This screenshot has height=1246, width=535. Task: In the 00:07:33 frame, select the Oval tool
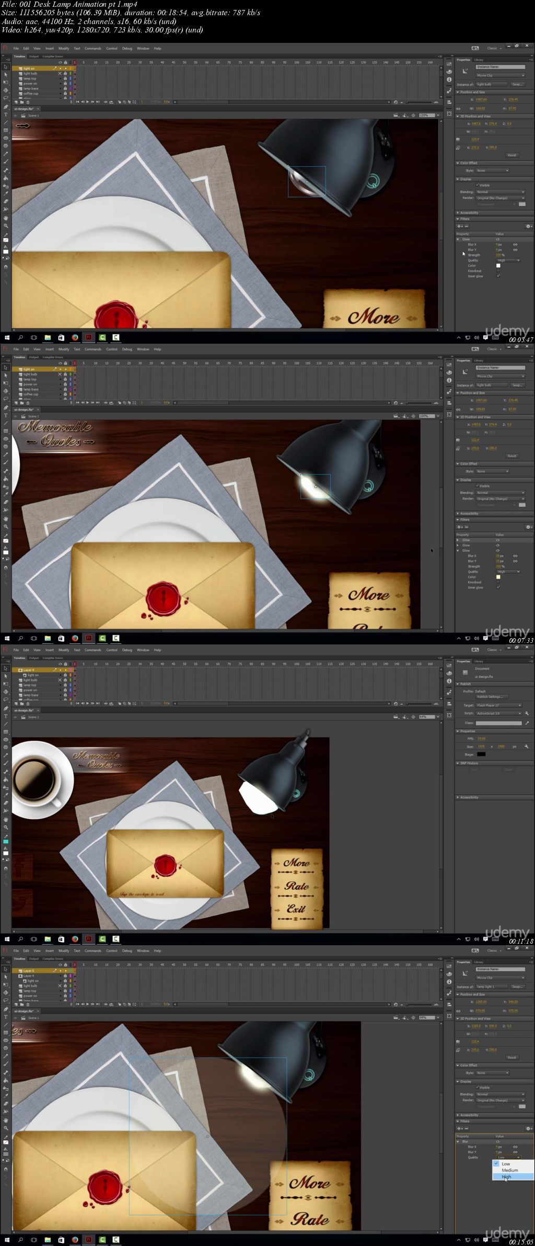tap(6, 439)
